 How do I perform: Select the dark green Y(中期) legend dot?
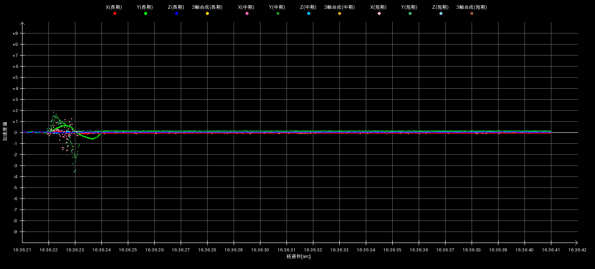pyautogui.click(x=278, y=14)
